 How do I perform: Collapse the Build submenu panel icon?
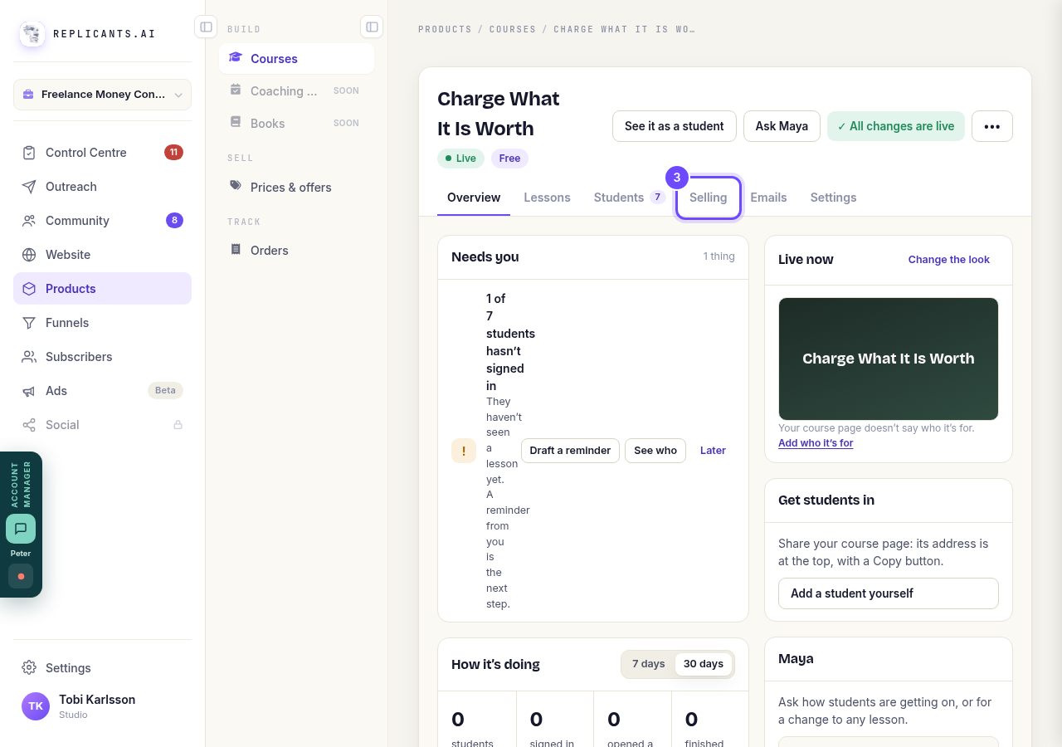coord(372,27)
